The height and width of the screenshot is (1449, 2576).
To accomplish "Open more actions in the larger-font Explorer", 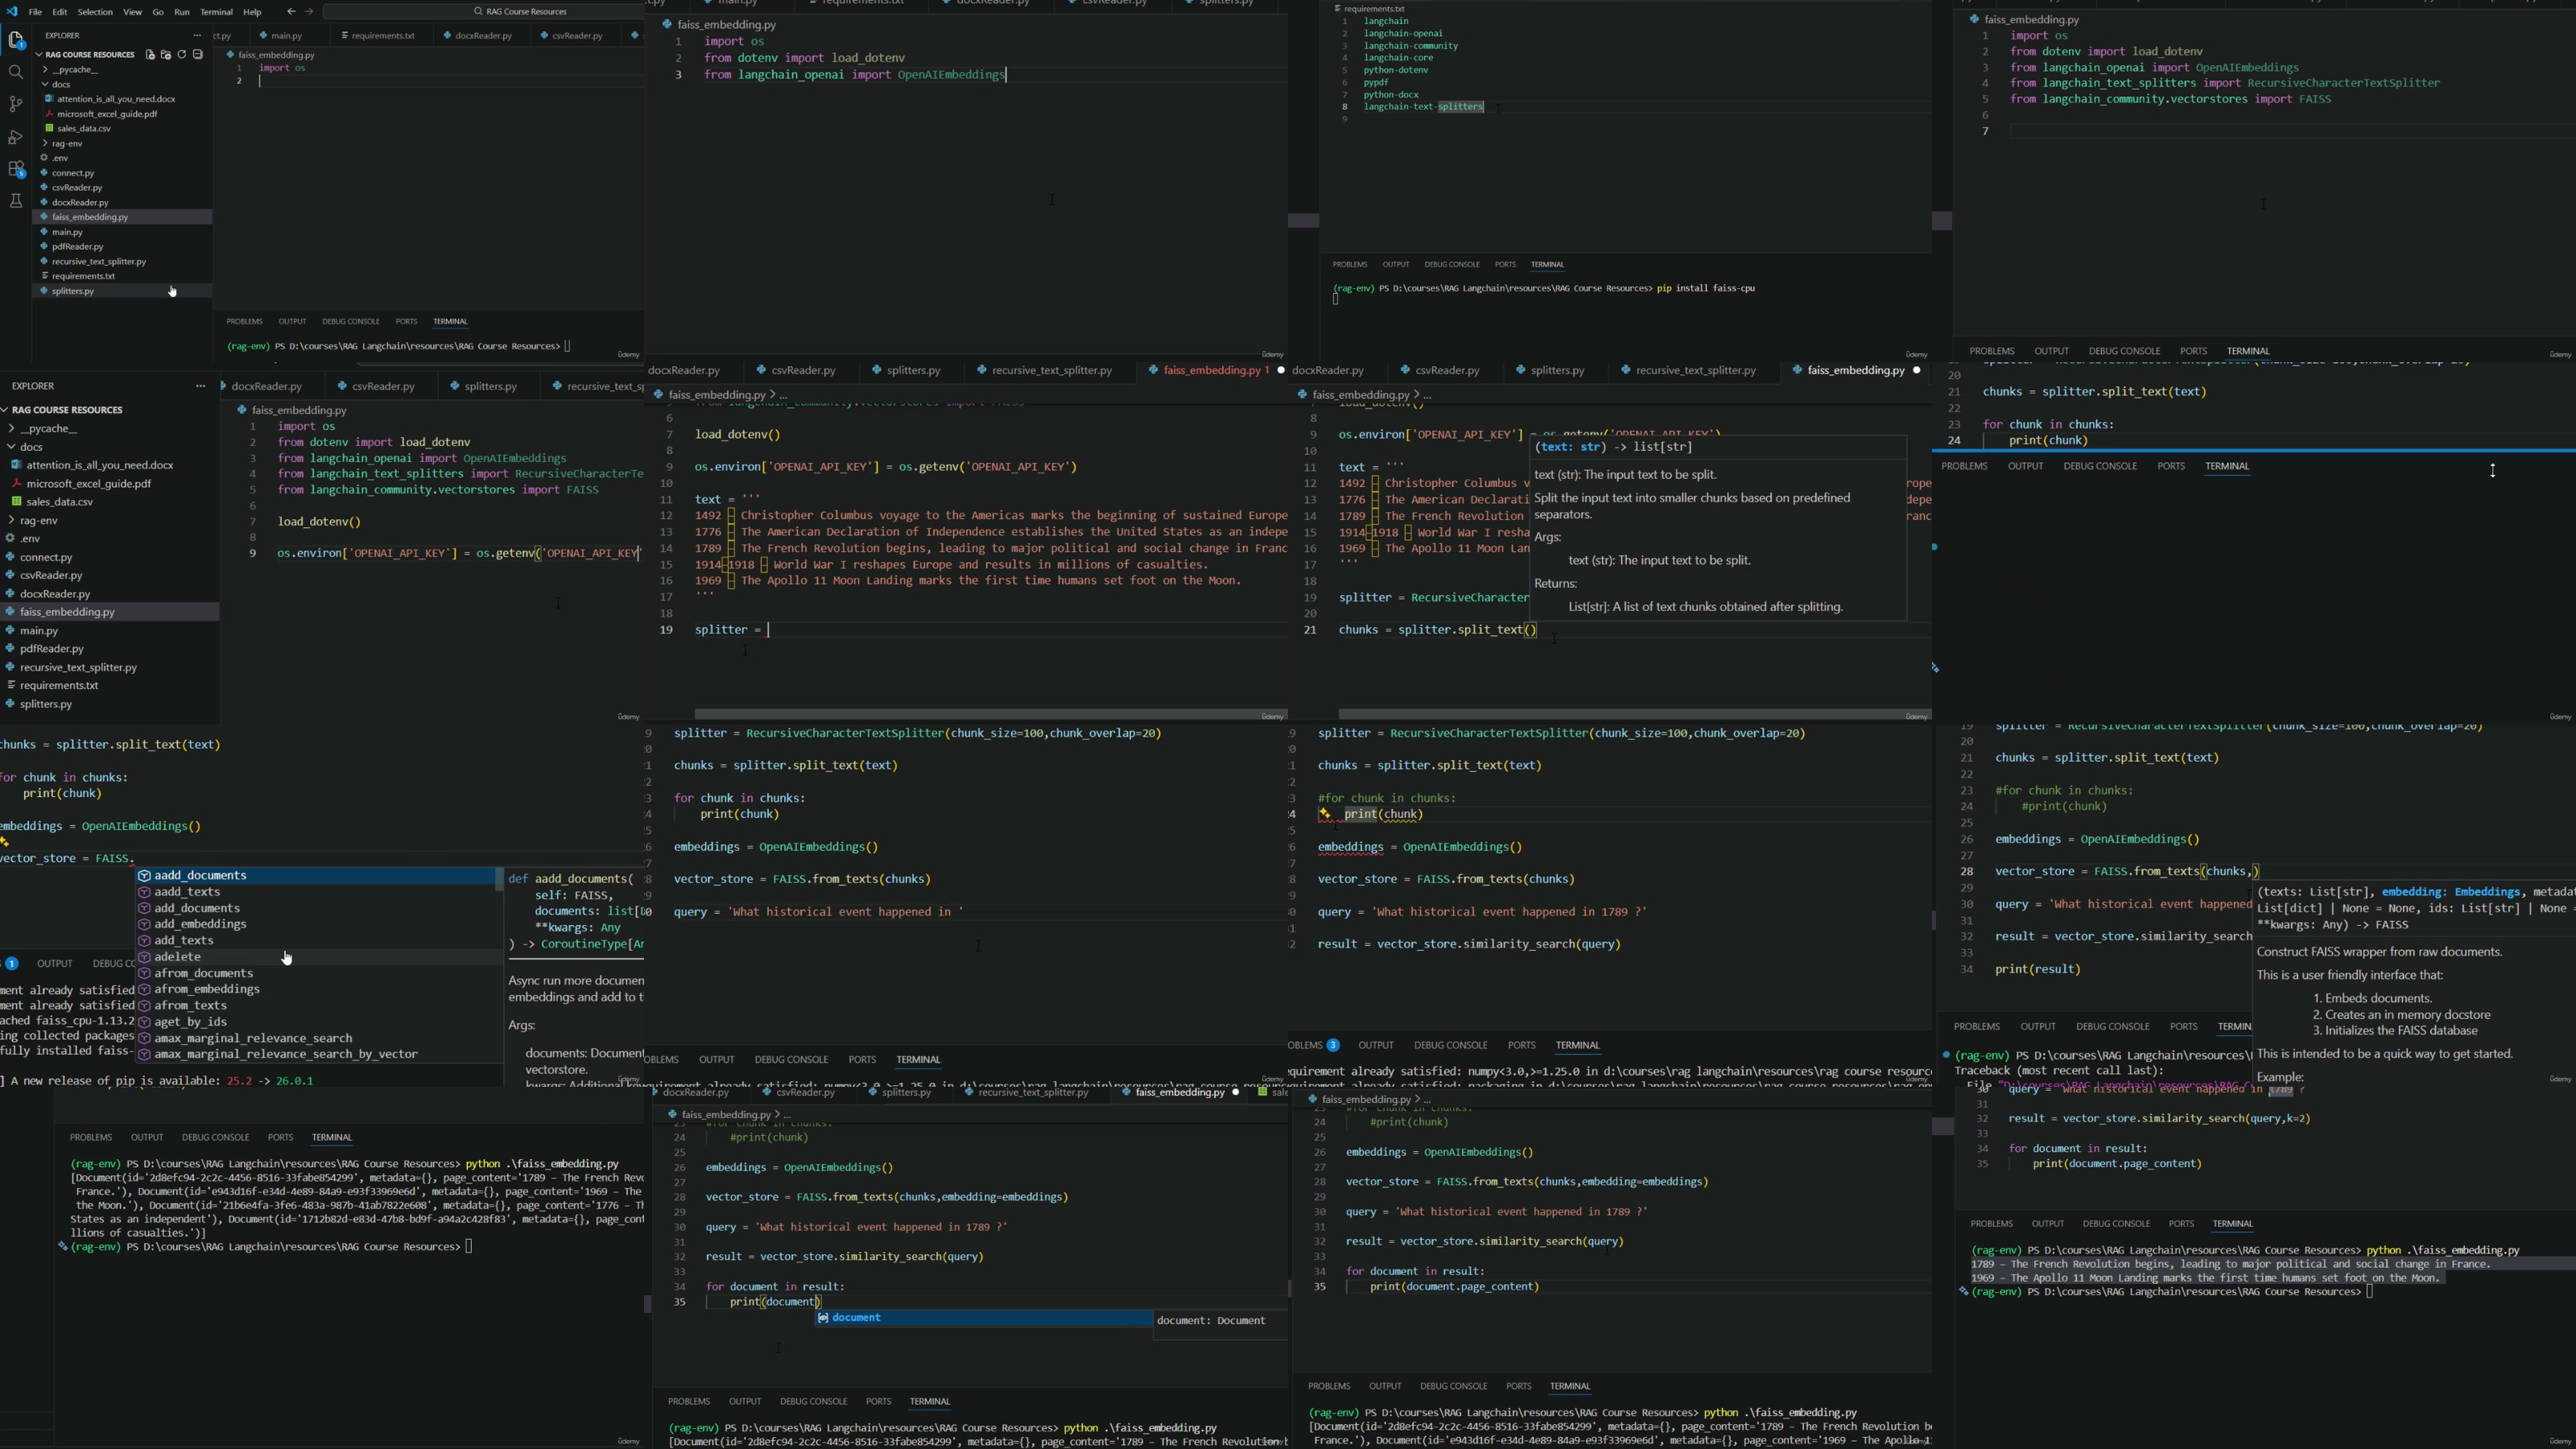I will coord(200,386).
